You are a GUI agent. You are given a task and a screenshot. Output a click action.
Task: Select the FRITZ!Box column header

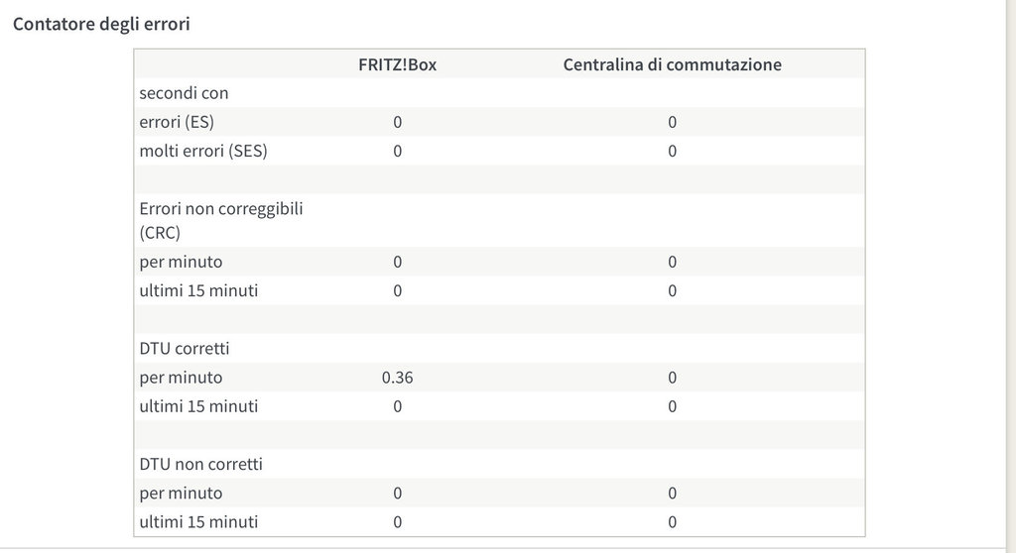[x=397, y=64]
